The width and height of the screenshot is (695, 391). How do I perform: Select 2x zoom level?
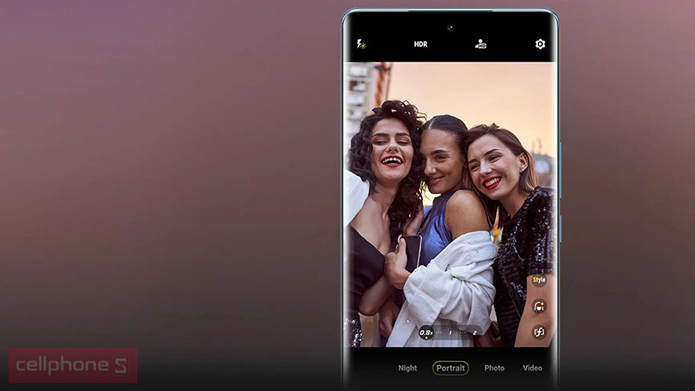pyautogui.click(x=474, y=333)
